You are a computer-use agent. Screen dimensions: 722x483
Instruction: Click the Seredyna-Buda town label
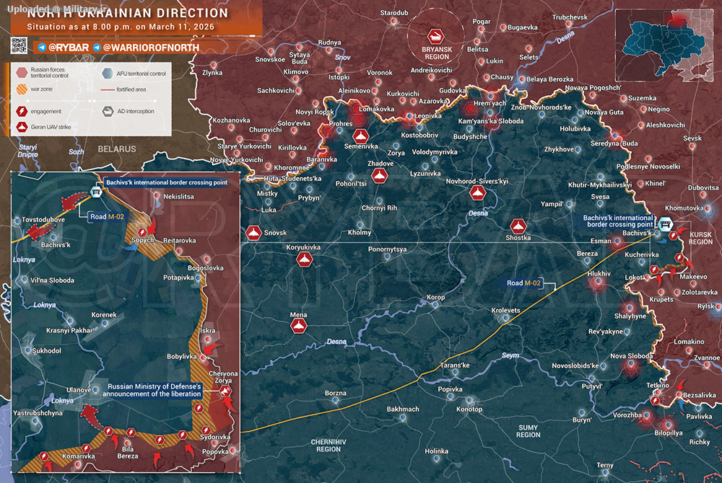point(614,143)
